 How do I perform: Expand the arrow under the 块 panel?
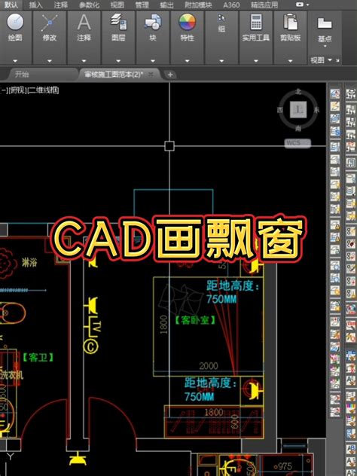click(x=153, y=61)
